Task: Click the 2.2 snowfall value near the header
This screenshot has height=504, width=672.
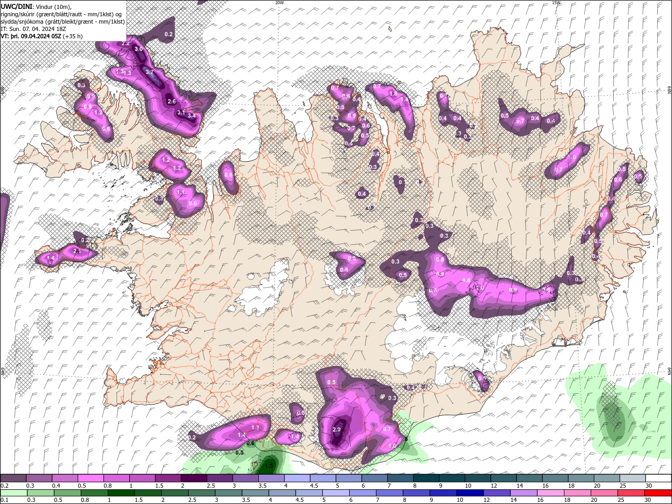Action: point(125,44)
